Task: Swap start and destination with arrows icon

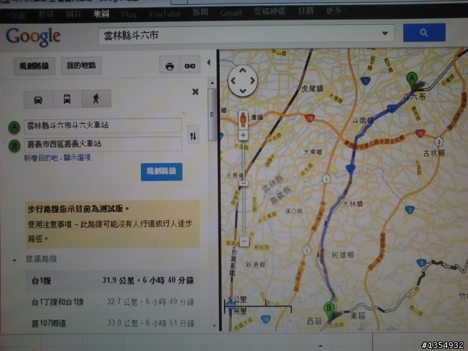Action: (x=193, y=136)
